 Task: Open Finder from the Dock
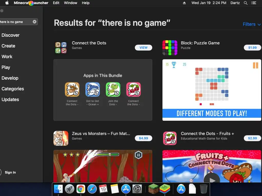coord(58,189)
